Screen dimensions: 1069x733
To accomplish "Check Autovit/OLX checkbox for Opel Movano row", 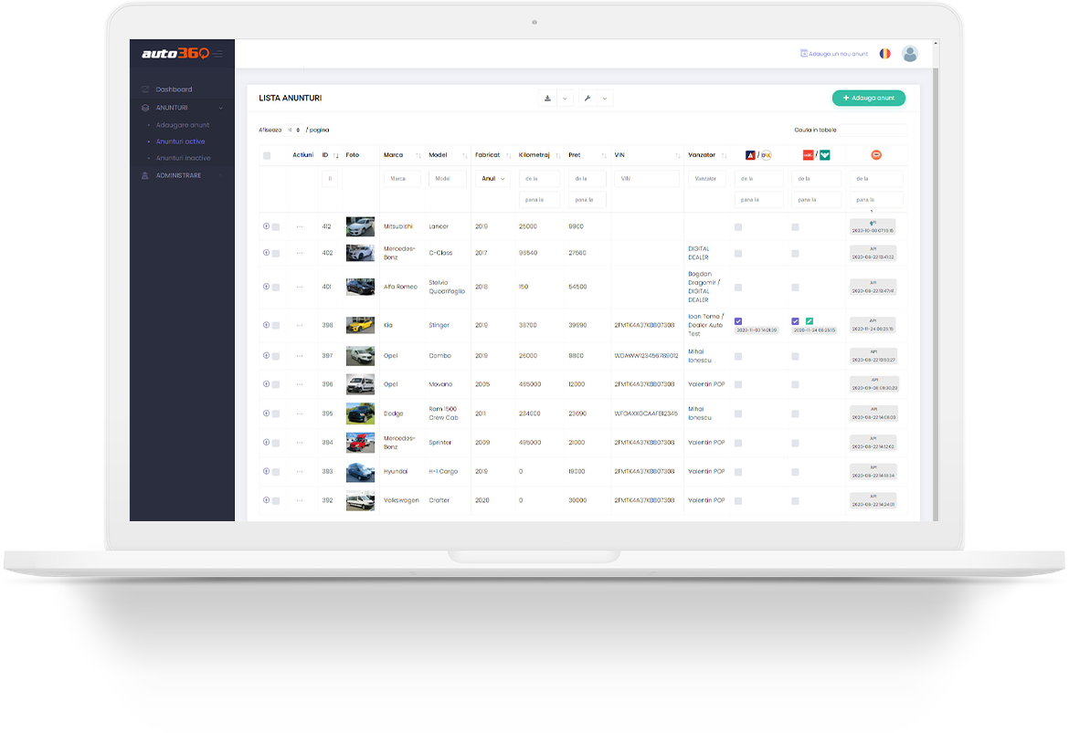I will (x=737, y=385).
